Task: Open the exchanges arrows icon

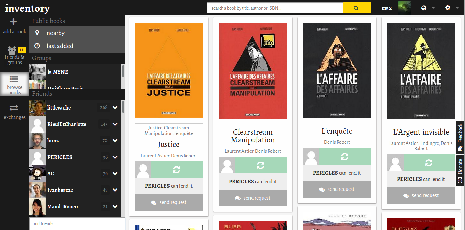Action: point(14,108)
